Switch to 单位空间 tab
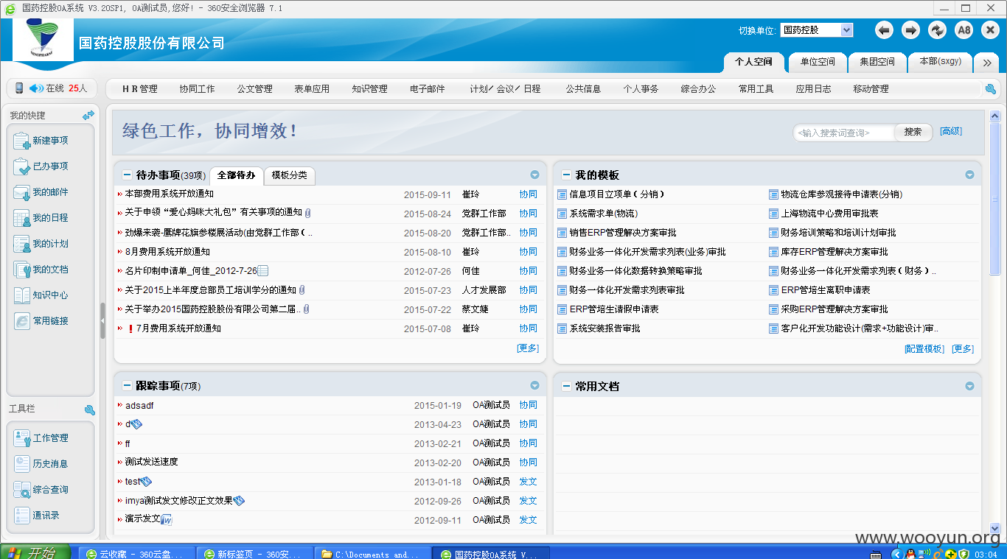The height and width of the screenshot is (559, 1007). click(818, 62)
